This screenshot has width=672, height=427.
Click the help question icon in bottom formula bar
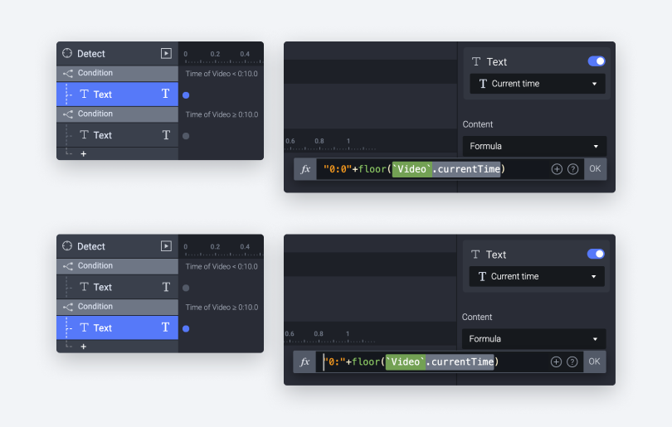tap(572, 361)
